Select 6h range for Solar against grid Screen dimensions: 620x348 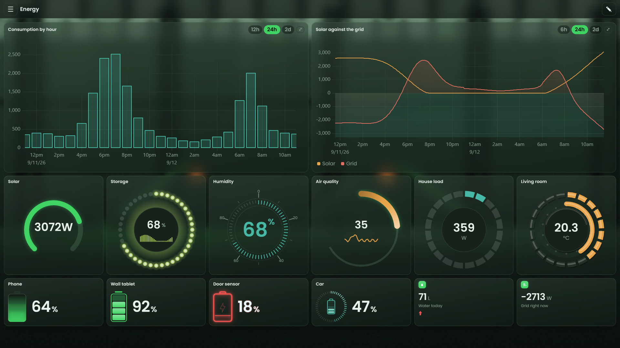[563, 29]
